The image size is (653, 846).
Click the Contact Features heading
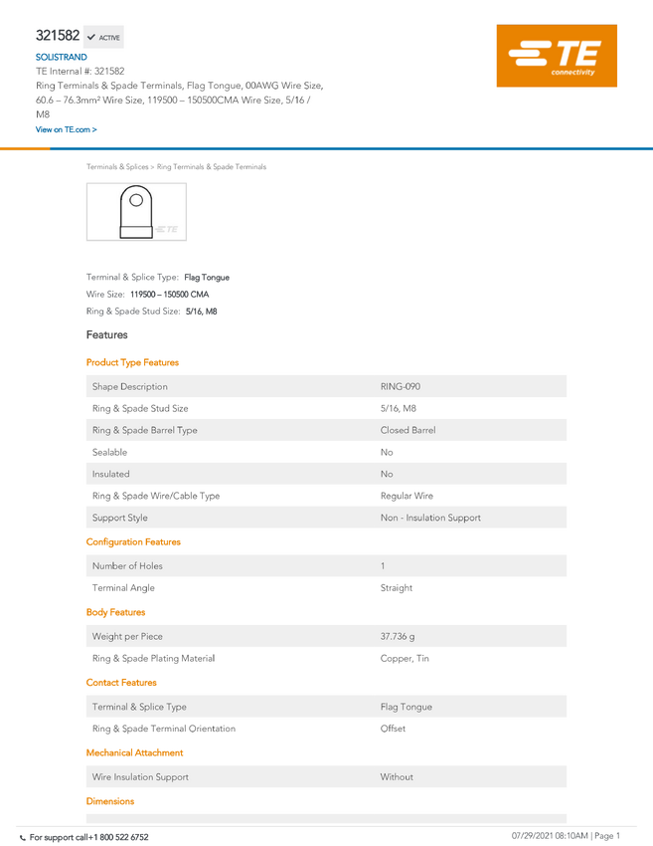point(121,683)
